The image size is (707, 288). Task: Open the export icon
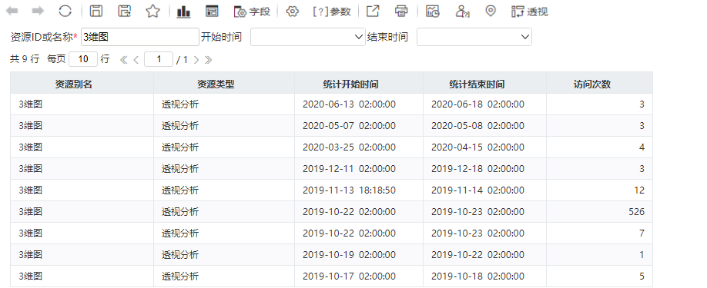[x=373, y=12]
